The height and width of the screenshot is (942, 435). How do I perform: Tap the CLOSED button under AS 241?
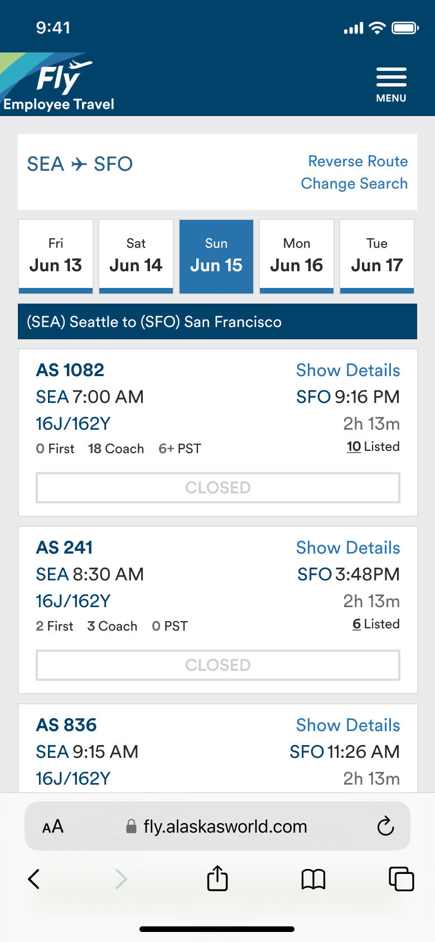(x=218, y=665)
